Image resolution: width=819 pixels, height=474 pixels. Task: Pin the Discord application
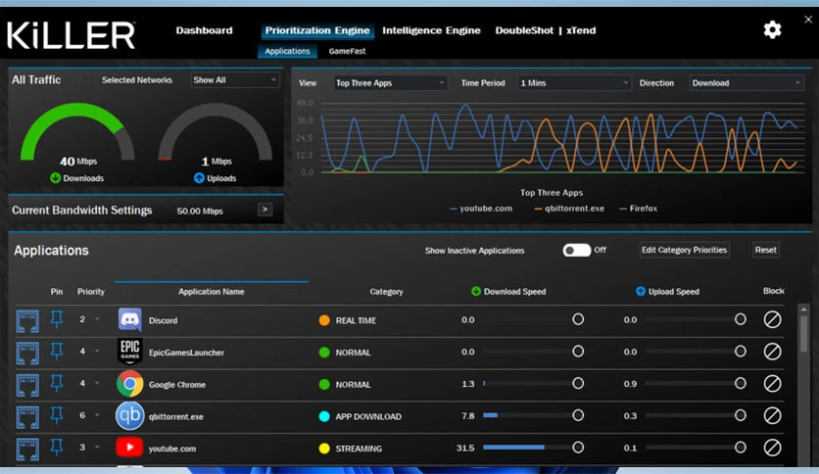pyautogui.click(x=57, y=319)
